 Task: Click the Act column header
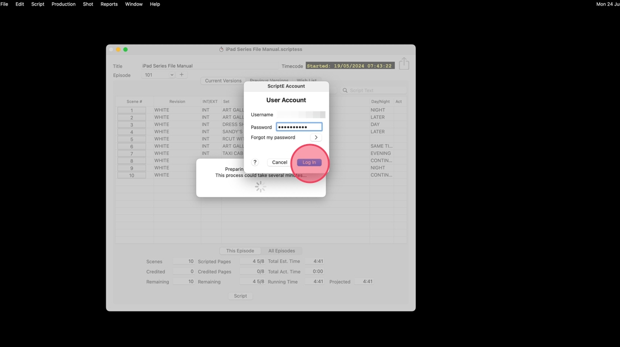[x=399, y=101]
